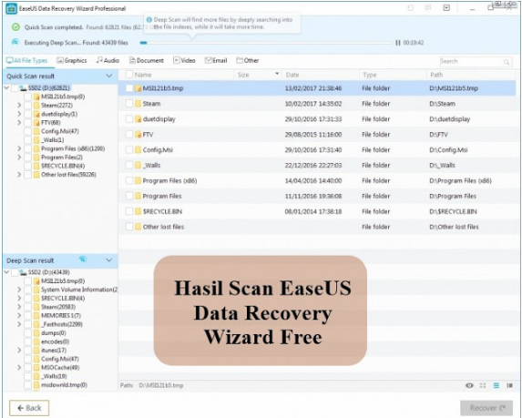Click the title bar export icon
This screenshot has height=418, width=522.
coord(410,7)
